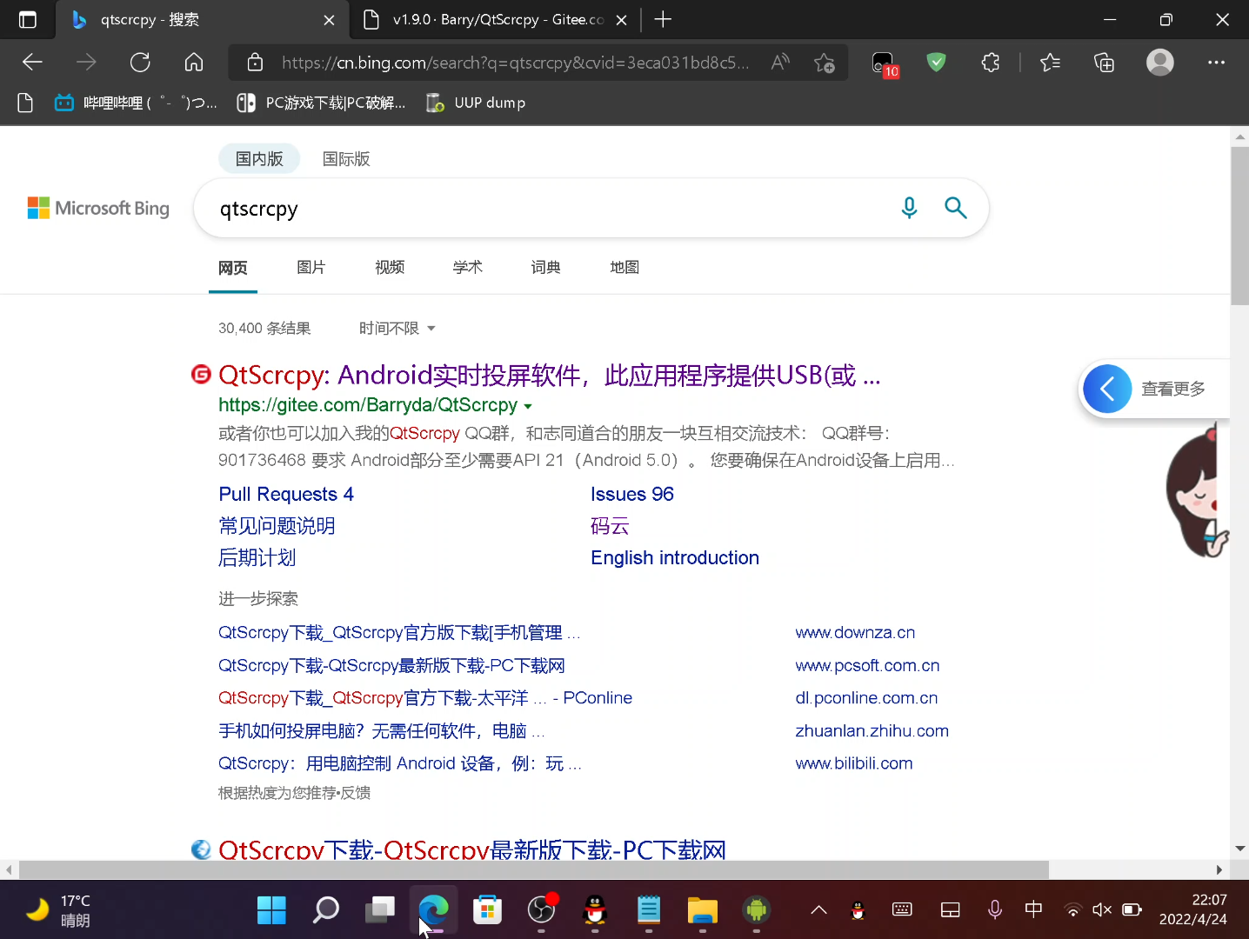The height and width of the screenshot is (939, 1249).
Task: Switch to 国内版 search
Action: 259,158
